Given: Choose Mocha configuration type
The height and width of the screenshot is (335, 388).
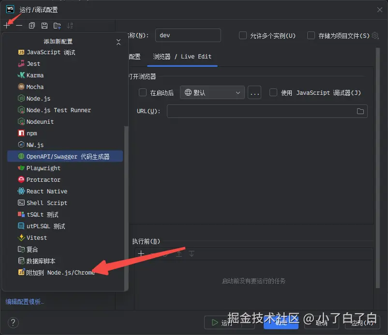Looking at the screenshot, I should click(x=65, y=87).
